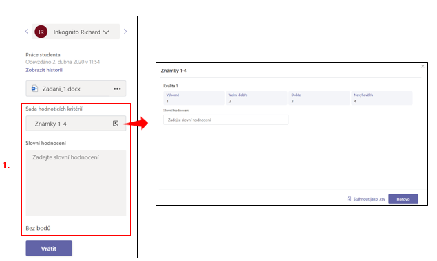Click the Sada hodnoticích kritérií label
Viewport: 437px width, 261px height.
54,109
